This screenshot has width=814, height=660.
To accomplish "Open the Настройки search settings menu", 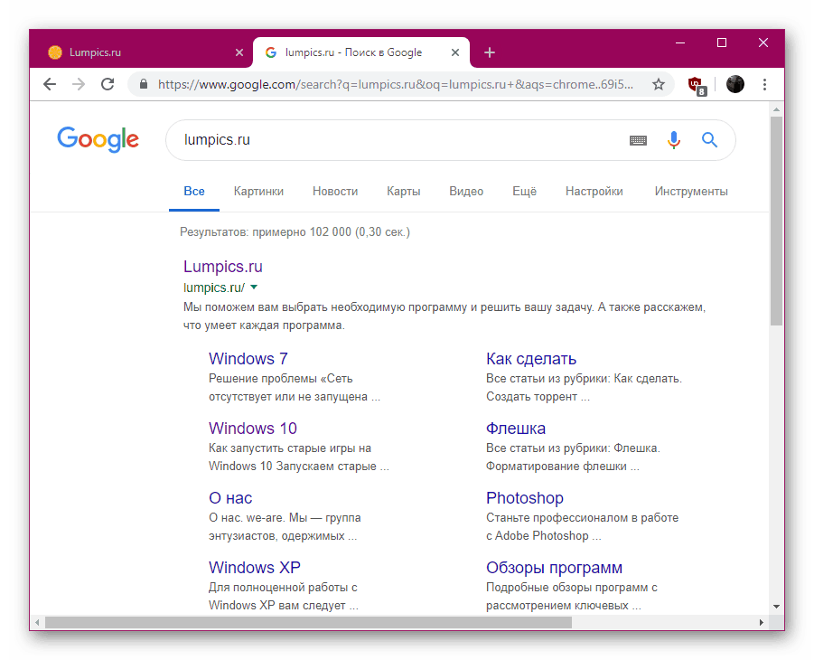I will [x=594, y=192].
